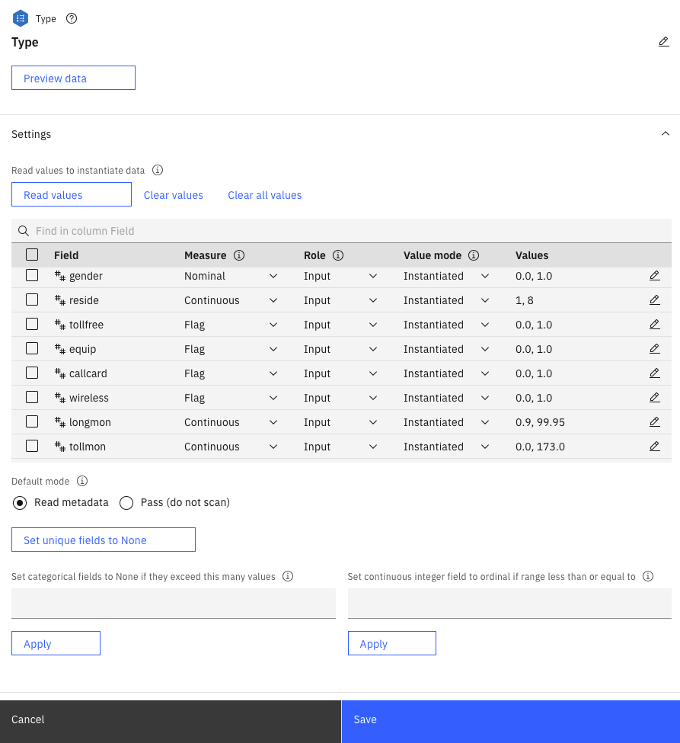The width and height of the screenshot is (680, 743).
Task: Click the Preview data button
Action: (x=73, y=78)
